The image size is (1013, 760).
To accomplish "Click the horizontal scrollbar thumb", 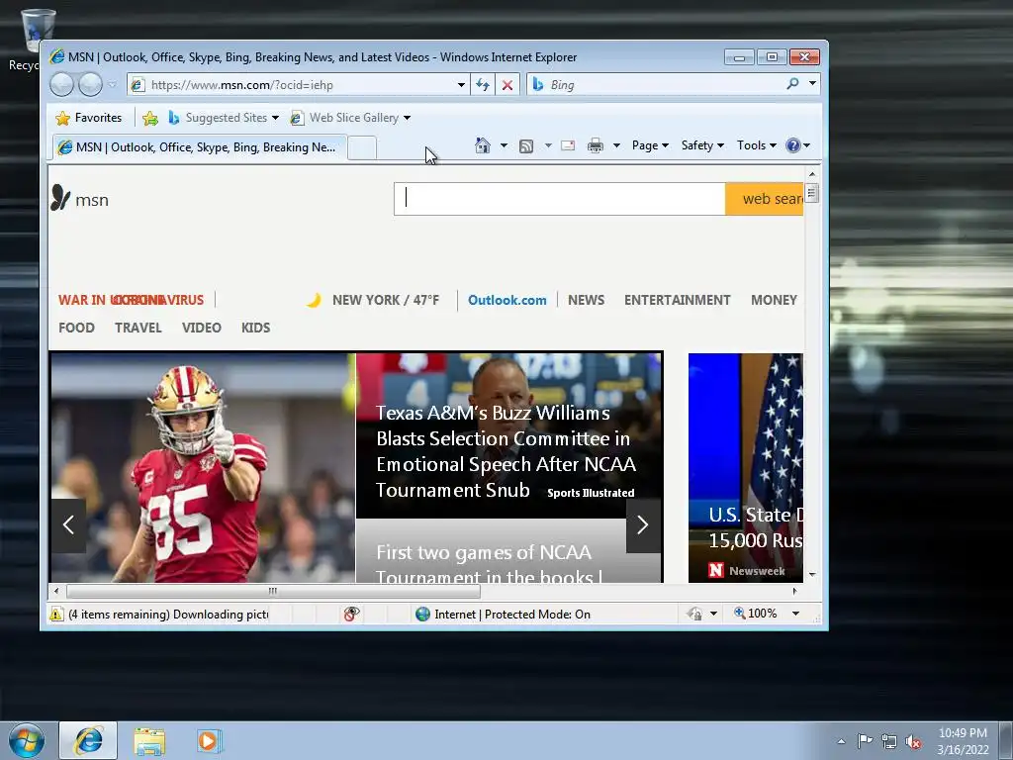I will coord(273,591).
